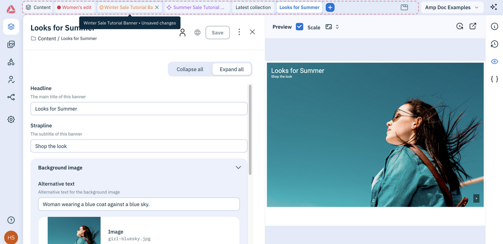Click the preview banner arrow button
This screenshot has width=503, height=244.
click(x=476, y=198)
